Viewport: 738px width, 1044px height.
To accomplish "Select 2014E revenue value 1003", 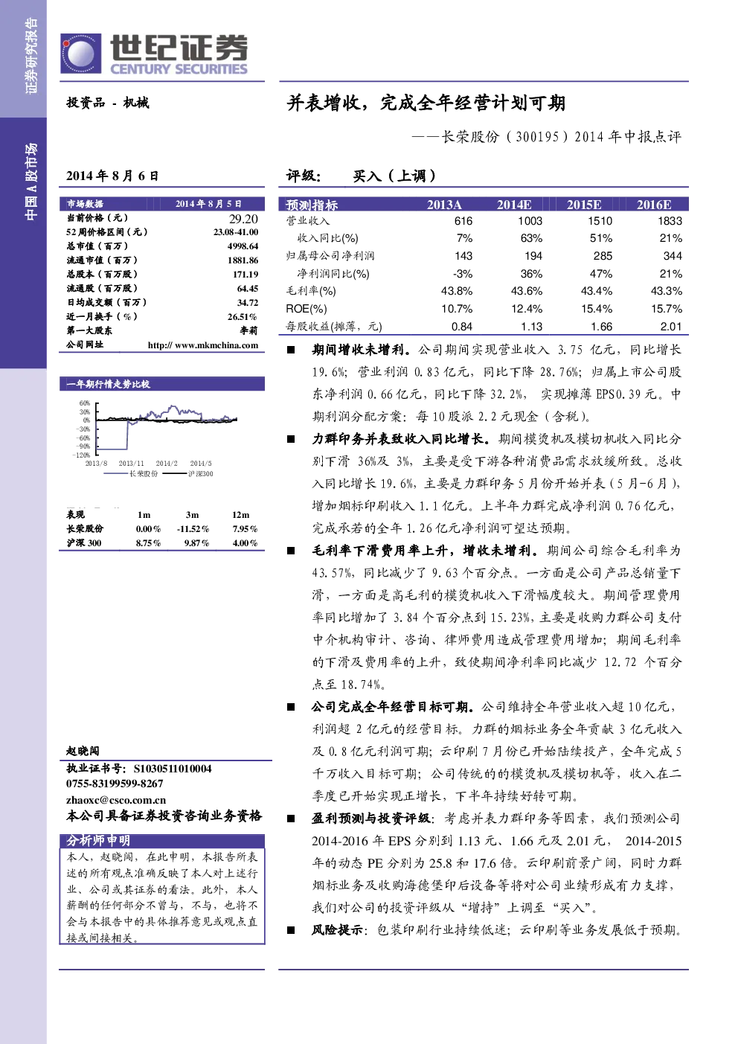I will pos(530,221).
